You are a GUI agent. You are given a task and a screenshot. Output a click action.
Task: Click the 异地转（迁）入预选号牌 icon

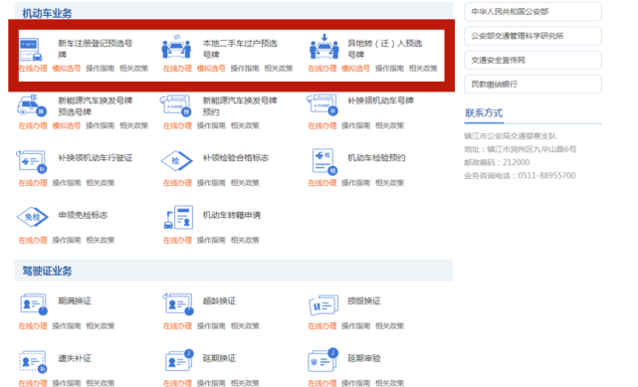coord(323,47)
